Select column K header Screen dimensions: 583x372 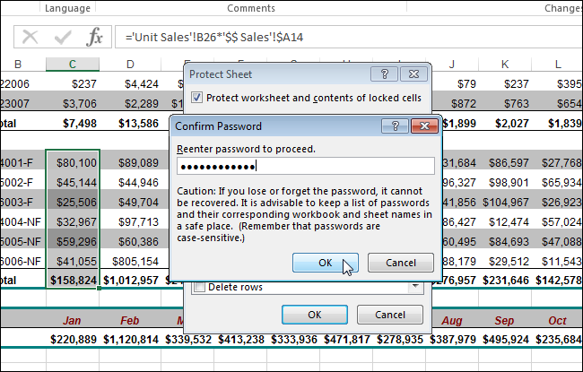tap(505, 65)
